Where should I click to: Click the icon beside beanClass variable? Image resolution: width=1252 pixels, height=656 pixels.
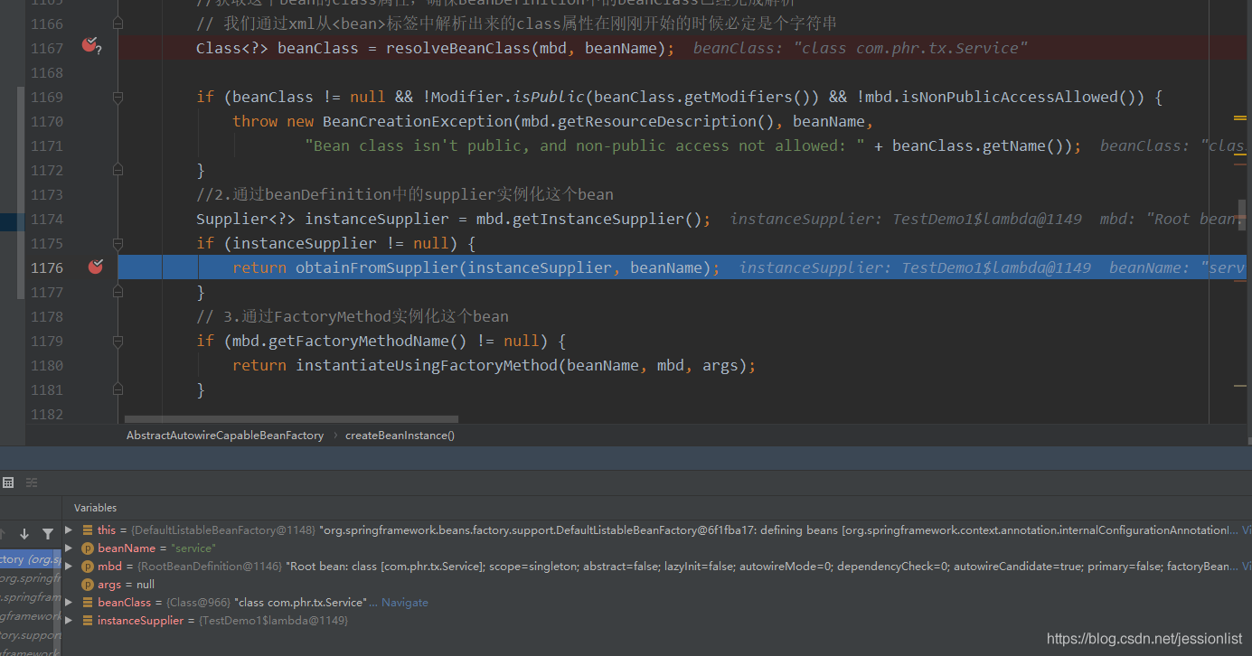coord(88,603)
